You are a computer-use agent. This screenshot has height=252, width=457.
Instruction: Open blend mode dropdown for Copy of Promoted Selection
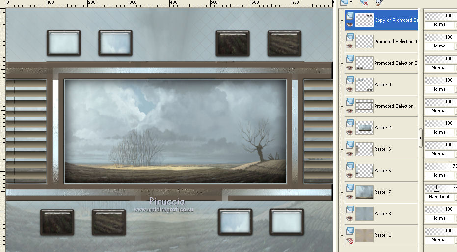click(x=441, y=24)
